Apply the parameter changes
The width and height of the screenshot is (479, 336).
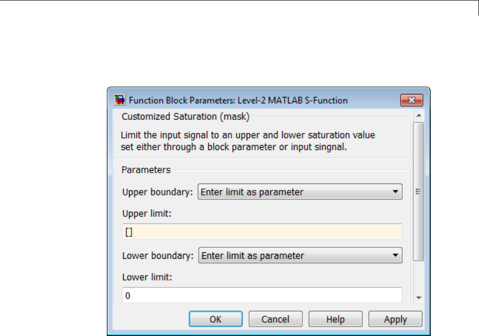[x=395, y=319]
